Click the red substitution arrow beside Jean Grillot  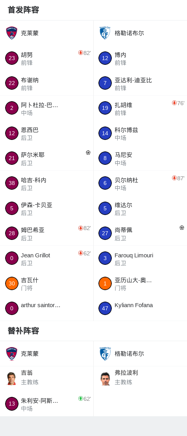pyautogui.click(x=81, y=253)
